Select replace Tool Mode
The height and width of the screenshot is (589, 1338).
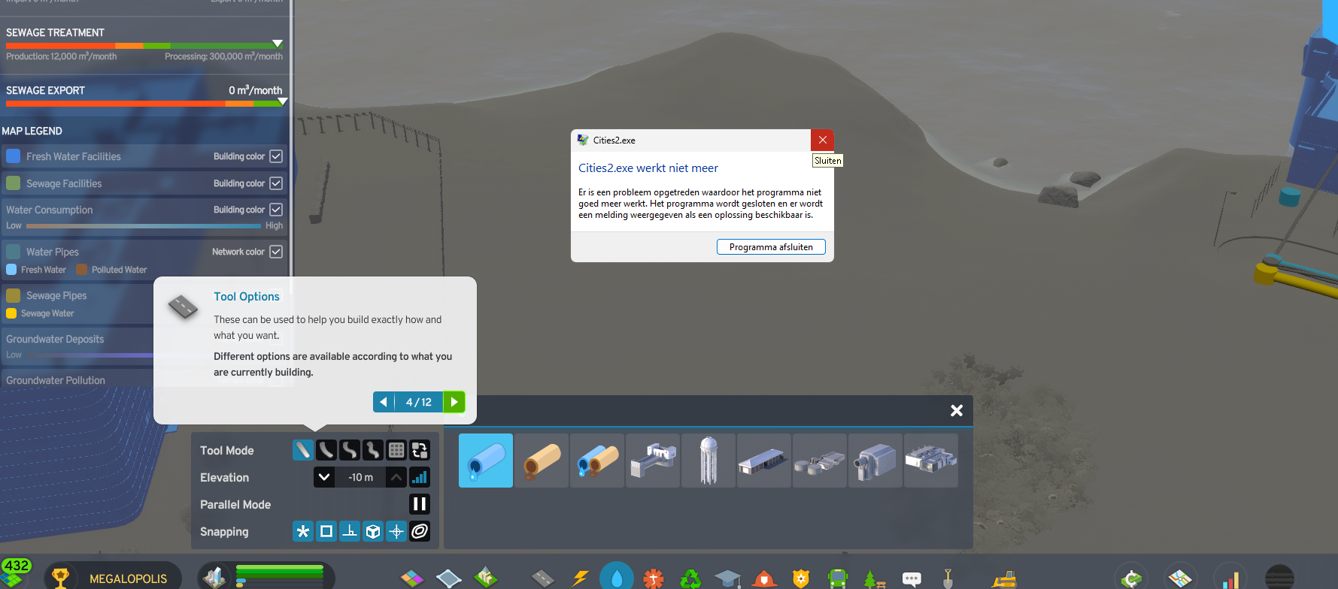coord(420,450)
